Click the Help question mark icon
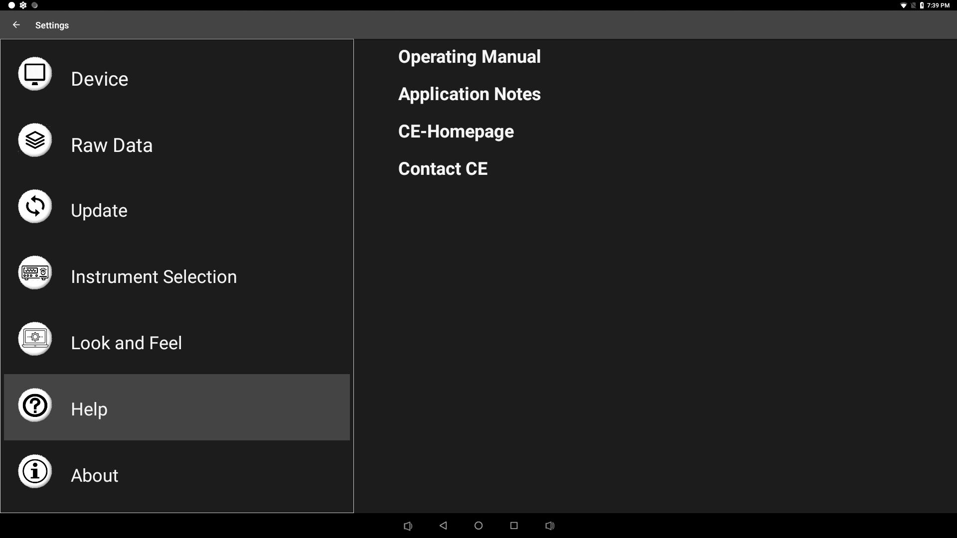This screenshot has width=957, height=538. [x=35, y=405]
